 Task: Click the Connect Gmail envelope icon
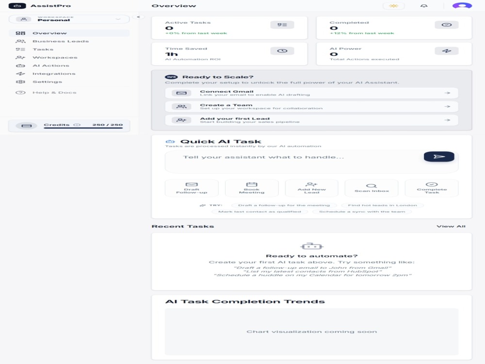pos(181,93)
